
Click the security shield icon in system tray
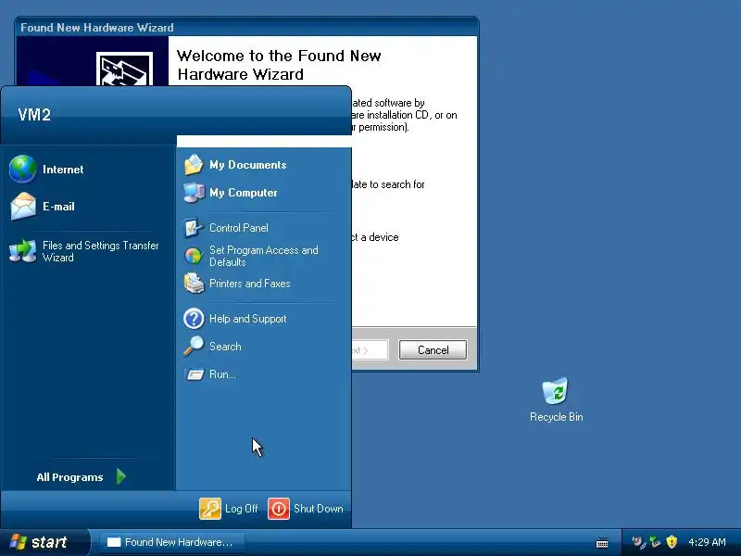coord(672,542)
